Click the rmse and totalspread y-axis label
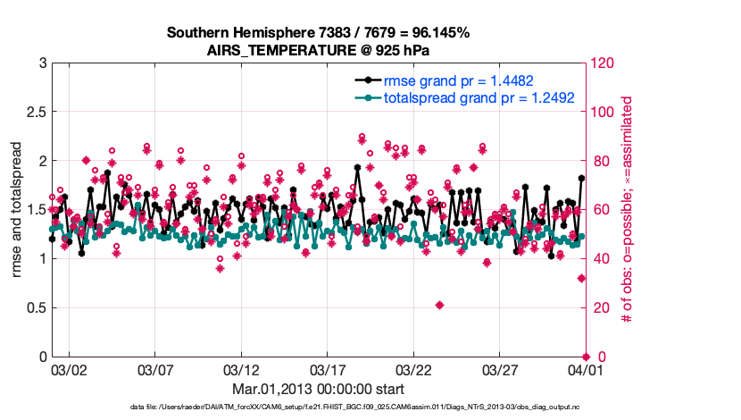The width and height of the screenshot is (741, 420). pos(19,210)
